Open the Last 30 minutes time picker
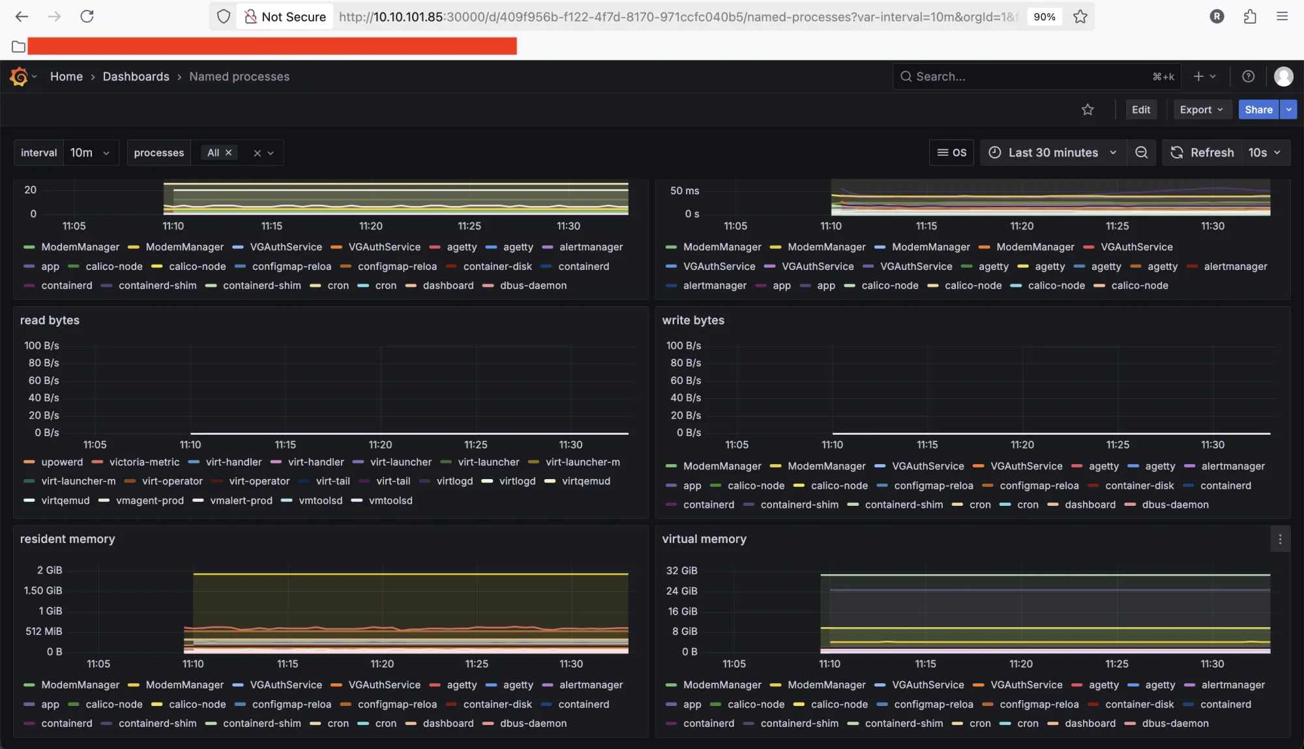 point(1053,153)
